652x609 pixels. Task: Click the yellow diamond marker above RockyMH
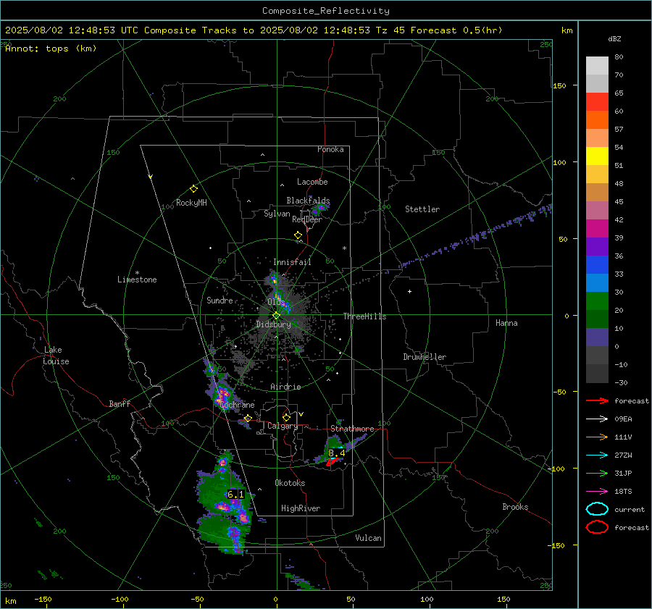pos(193,189)
